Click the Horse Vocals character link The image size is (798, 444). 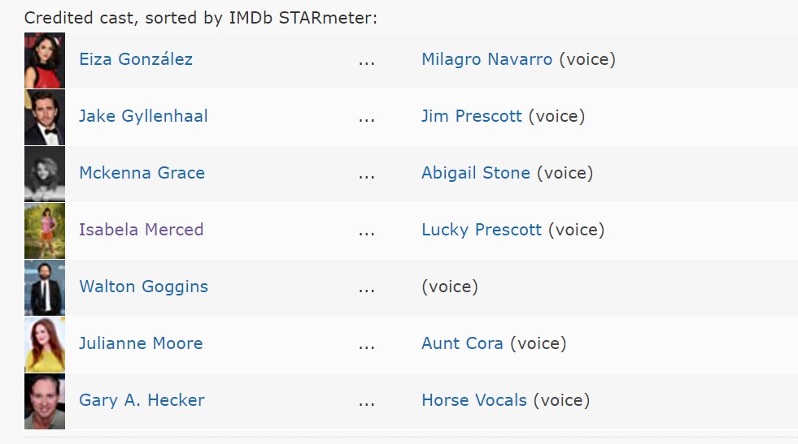474,400
